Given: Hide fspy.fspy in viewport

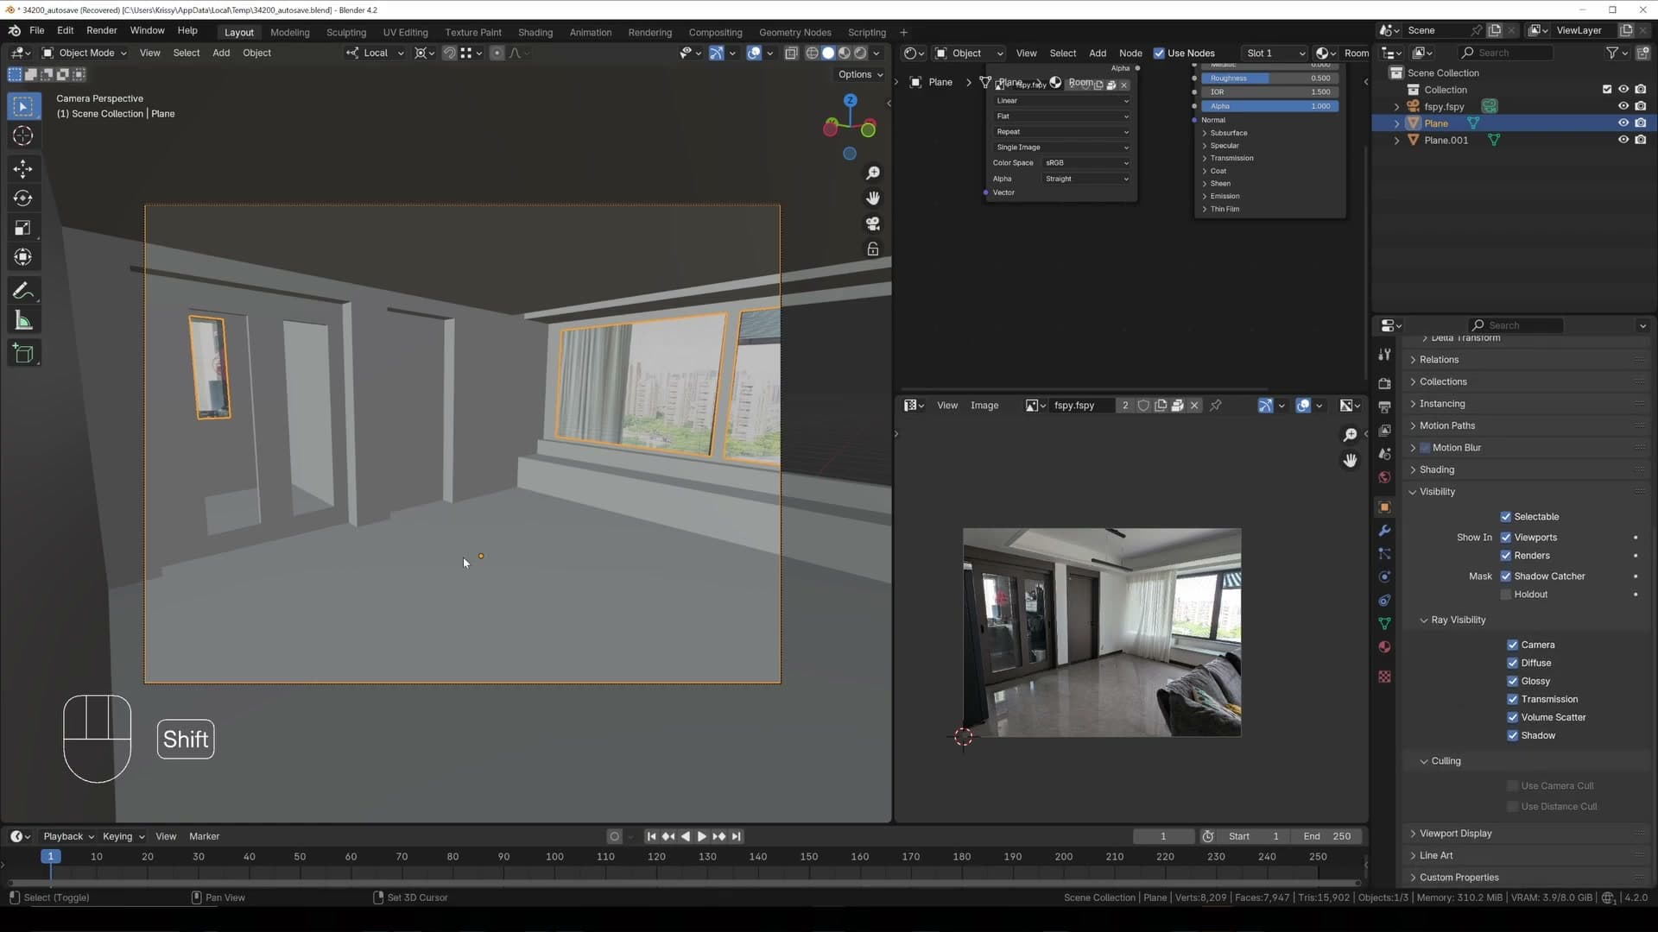Looking at the screenshot, I should coord(1623,106).
